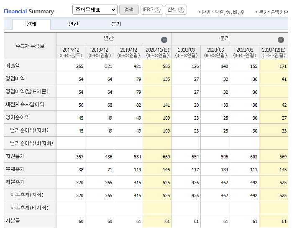Viewport: 292px width, 228px height.
Task: Click the 자본총계(지배) row label
Action: (x=27, y=195)
